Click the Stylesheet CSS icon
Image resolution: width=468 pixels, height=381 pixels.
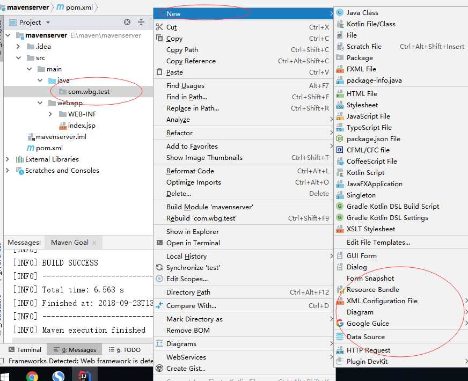coord(340,105)
